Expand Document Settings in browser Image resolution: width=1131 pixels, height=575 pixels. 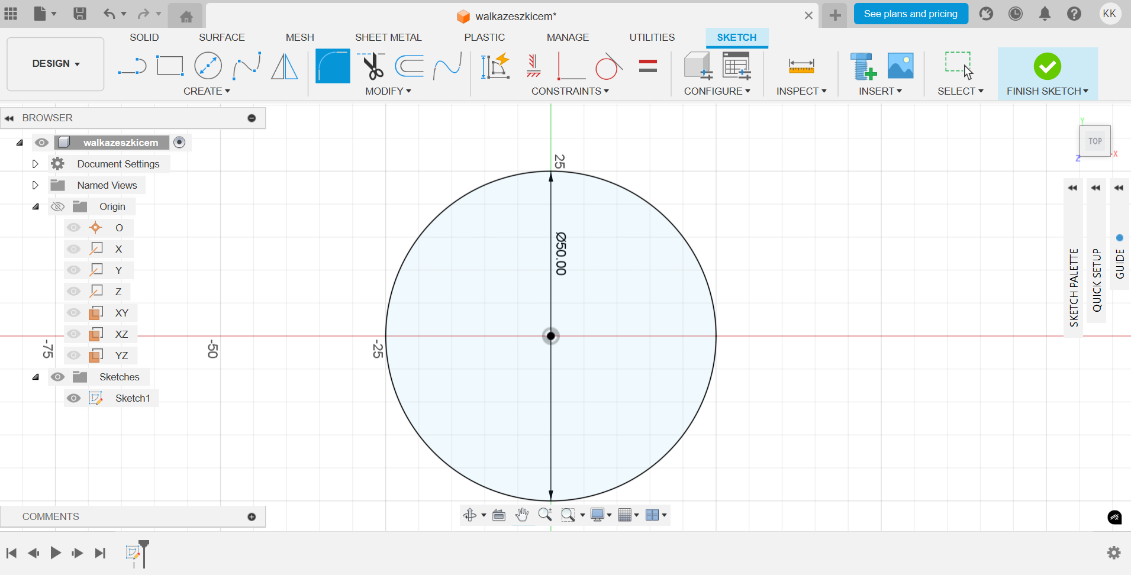pyautogui.click(x=35, y=164)
